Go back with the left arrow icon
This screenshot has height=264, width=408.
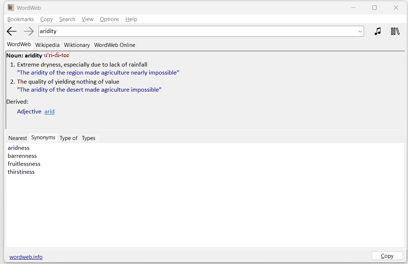coord(11,32)
